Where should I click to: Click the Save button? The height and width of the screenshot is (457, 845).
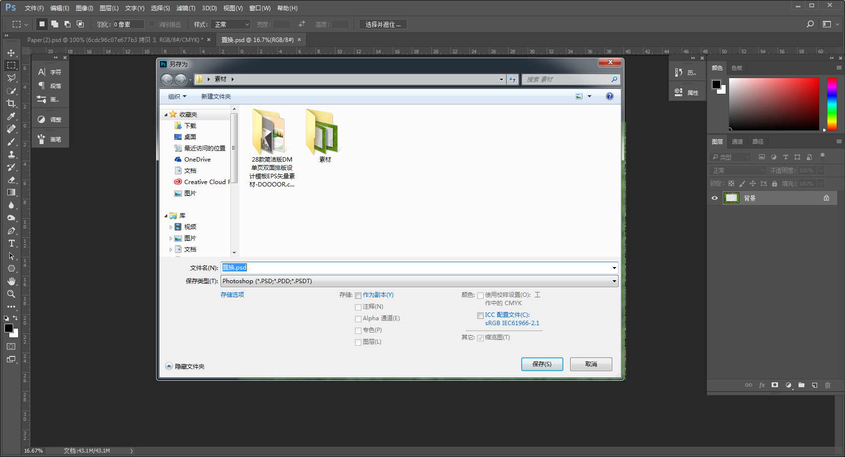pyautogui.click(x=542, y=364)
